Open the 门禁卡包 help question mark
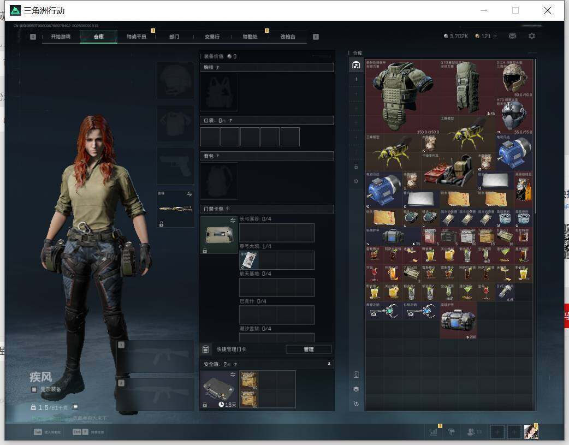569x445 pixels. [228, 209]
